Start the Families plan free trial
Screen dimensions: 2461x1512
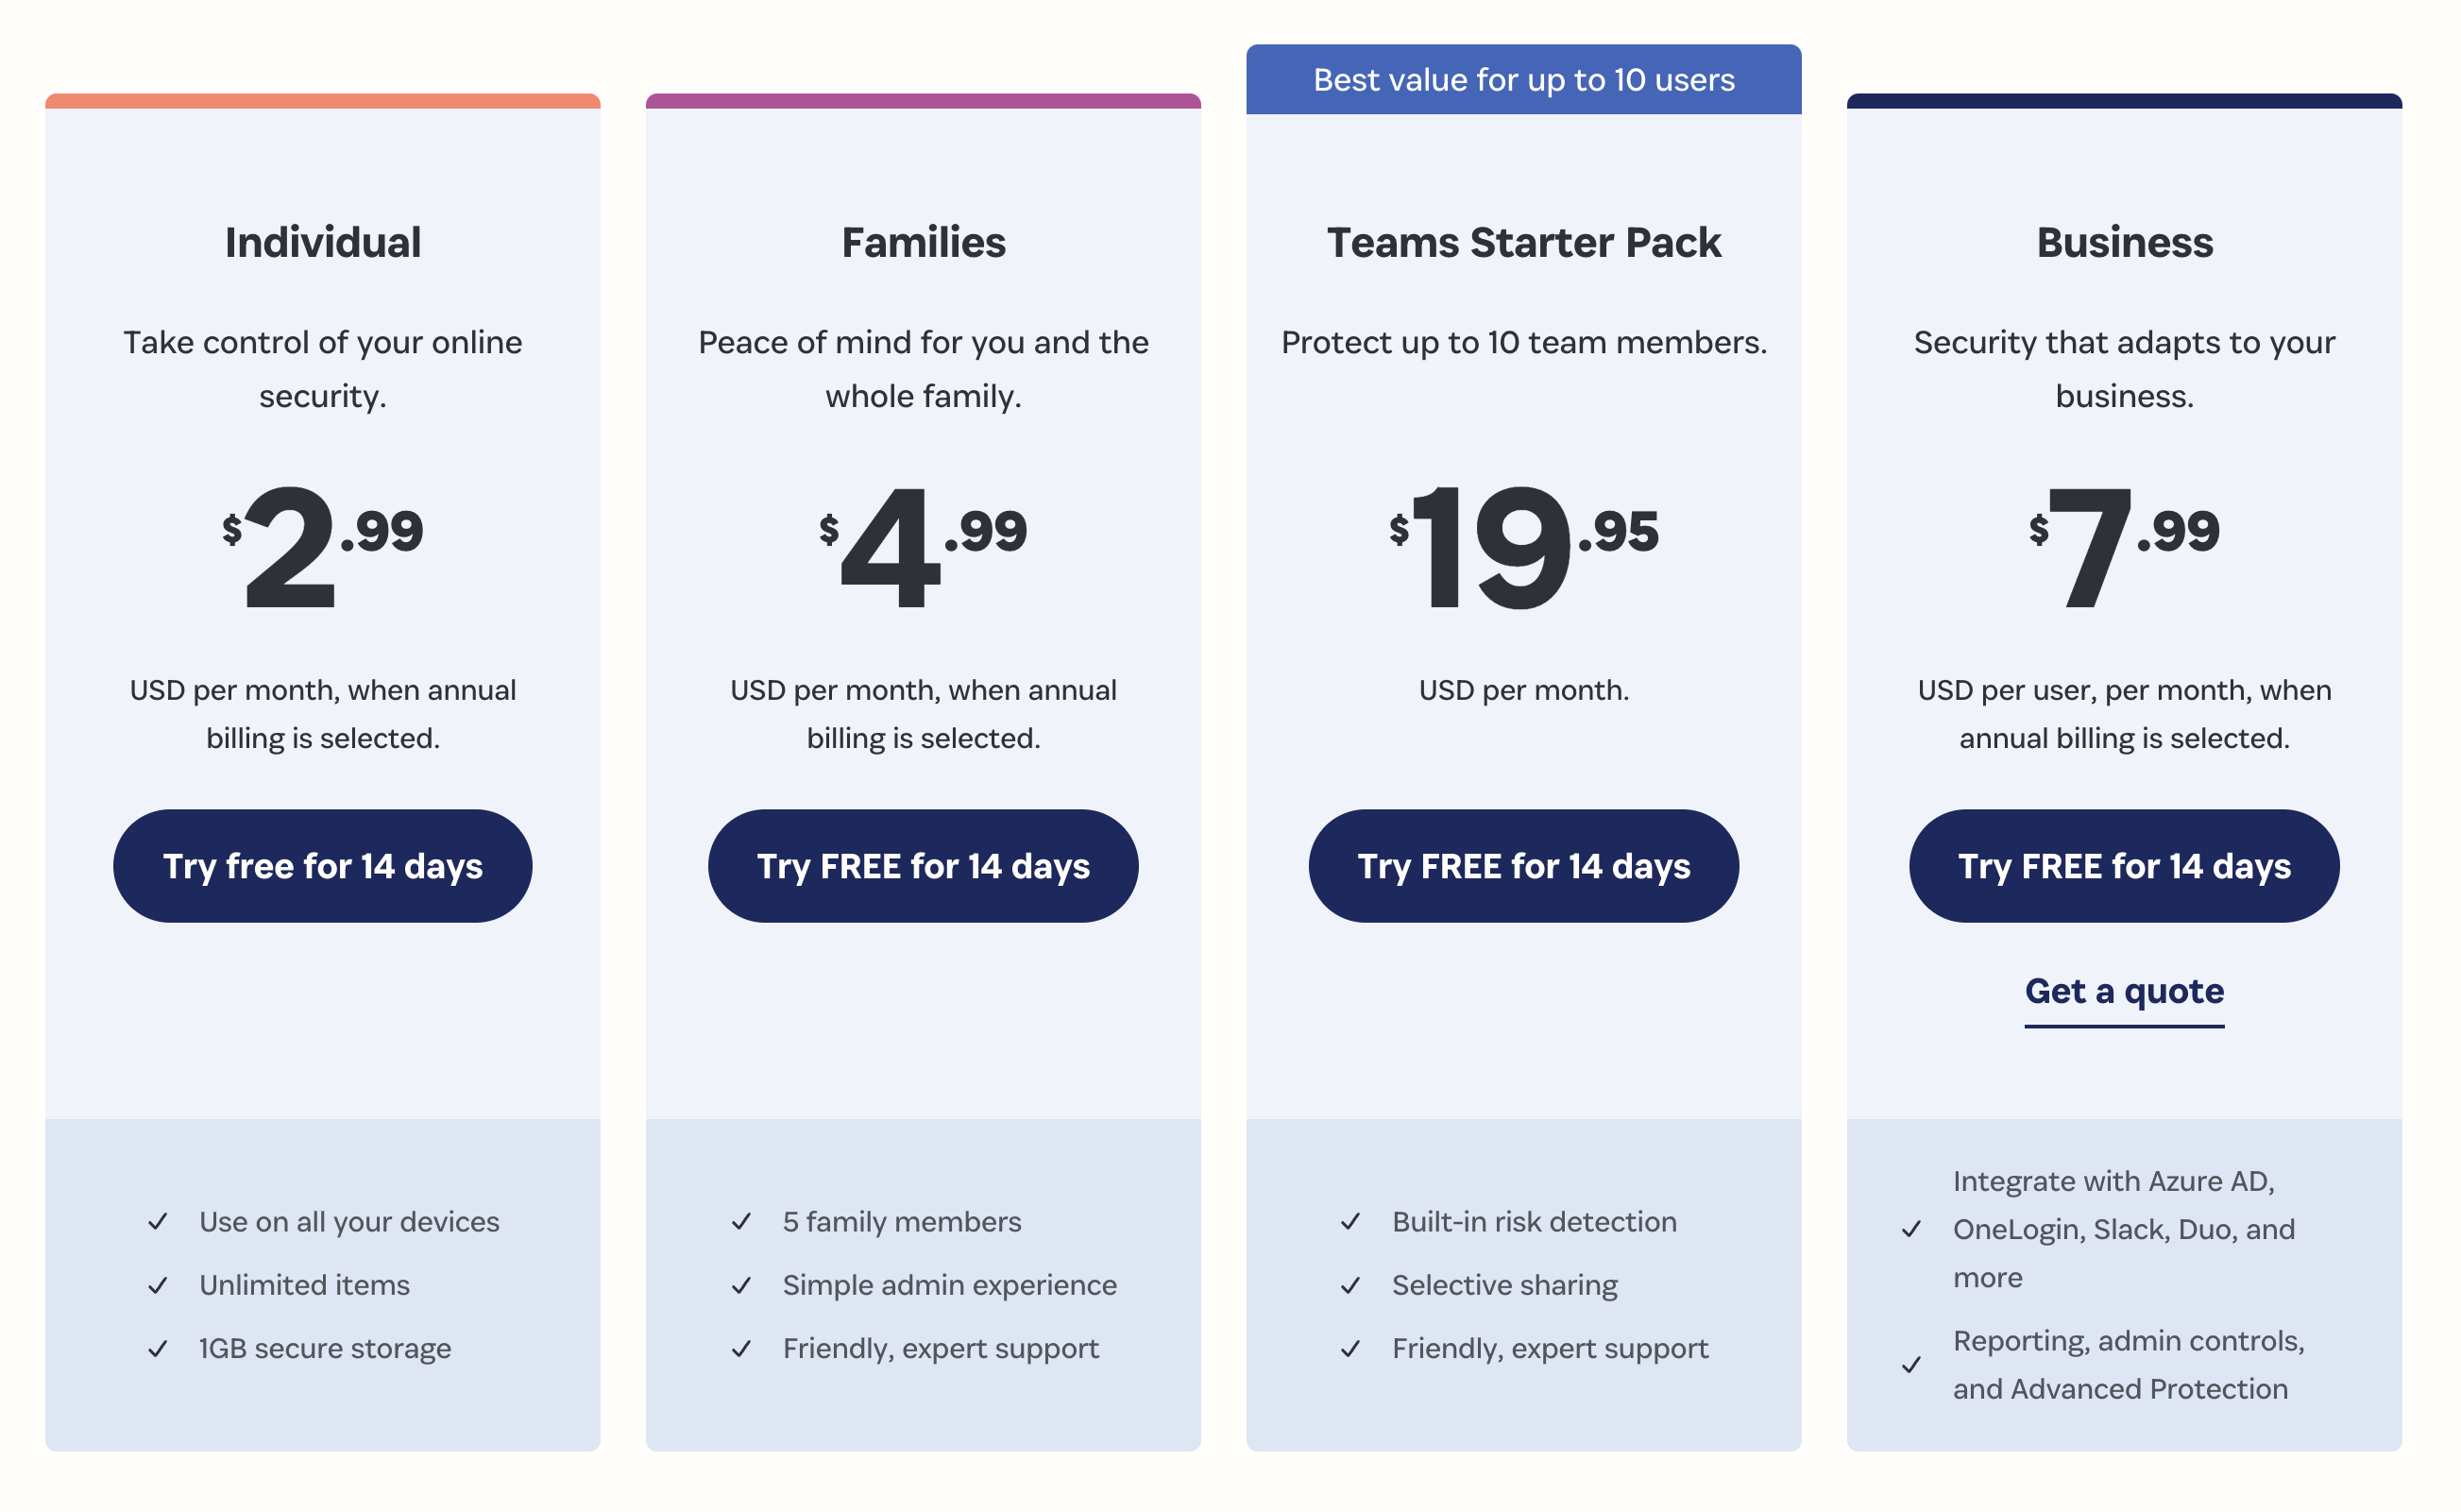tap(922, 866)
